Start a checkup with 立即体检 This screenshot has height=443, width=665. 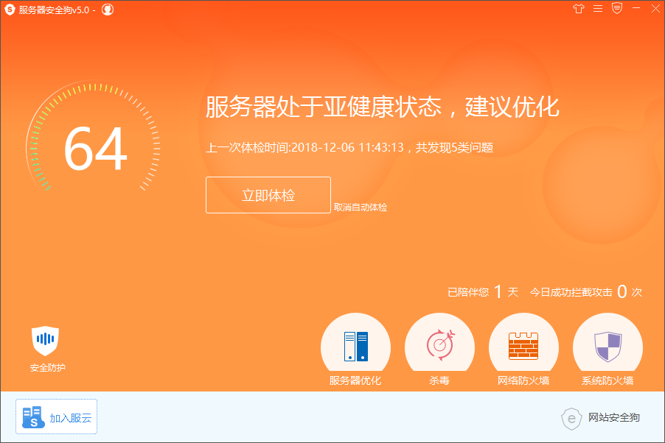(268, 194)
